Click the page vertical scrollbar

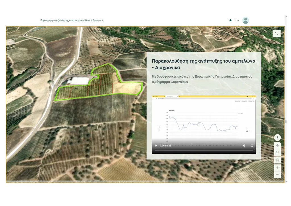point(286,122)
